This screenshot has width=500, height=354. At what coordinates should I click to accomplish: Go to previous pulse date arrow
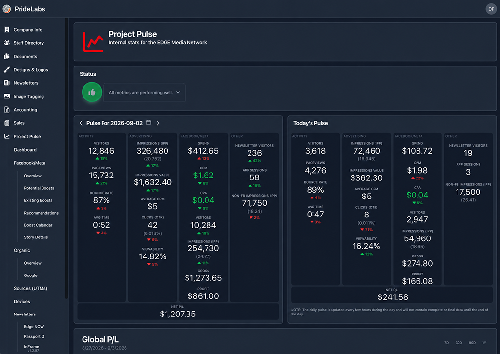coord(81,123)
